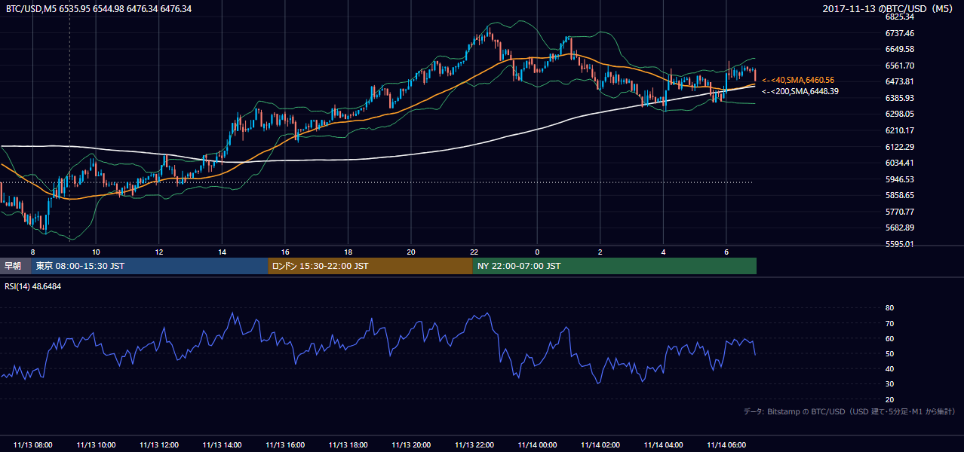Select the RSI scale value 80
Viewport: 964px width, 452px height.
890,308
